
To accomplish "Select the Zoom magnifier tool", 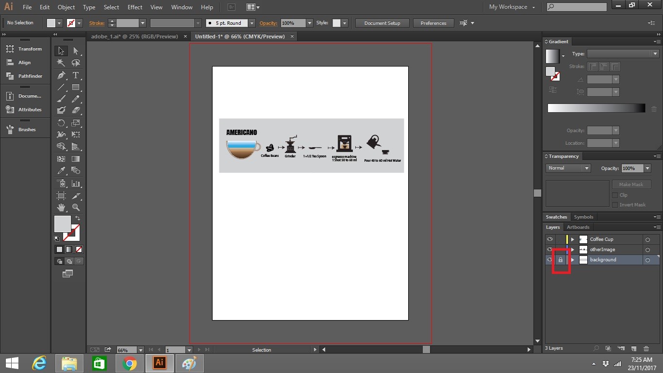I will click(x=76, y=207).
